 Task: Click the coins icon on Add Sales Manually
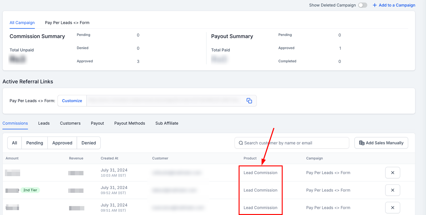tap(362, 143)
